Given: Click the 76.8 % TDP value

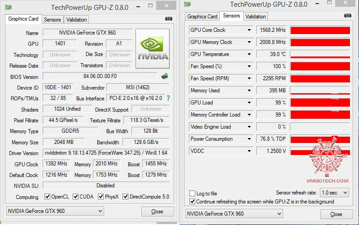Looking at the screenshot, I should (x=272, y=139).
